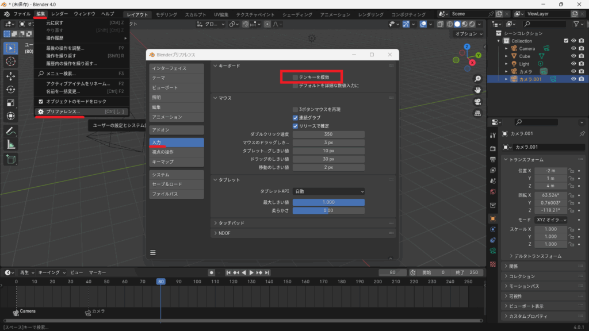Click the viewport zoom magnifier icon
This screenshot has height=331, width=589.
point(477,79)
